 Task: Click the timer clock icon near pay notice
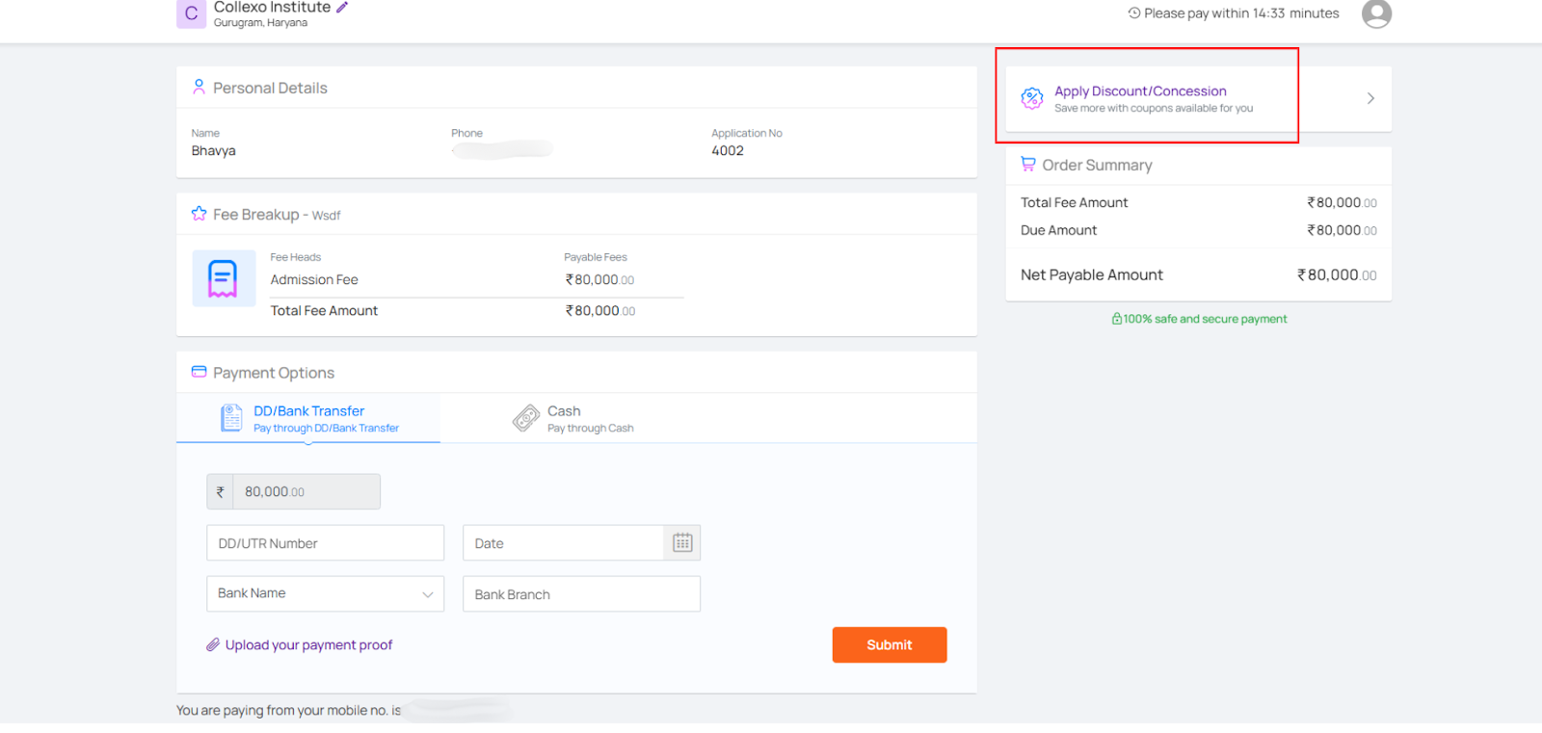tap(1134, 13)
